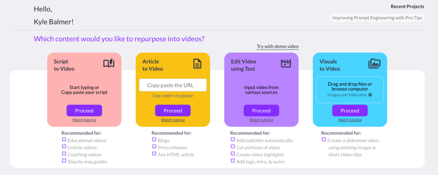The width and height of the screenshot is (438, 175).
Task: Focus the Copy paste the URL field
Action: coord(173,85)
